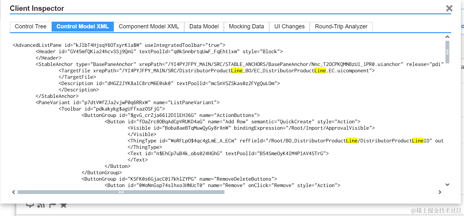Image resolution: width=464 pixels, height=216 pixels.
Task: Click the vertical scrollbar up arrow
Action: coord(447,37)
